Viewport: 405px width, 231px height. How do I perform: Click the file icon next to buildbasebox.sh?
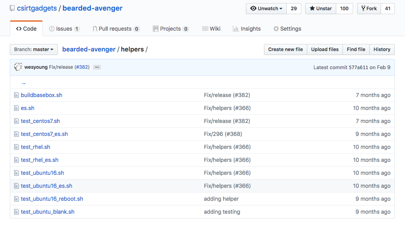coord(16,95)
